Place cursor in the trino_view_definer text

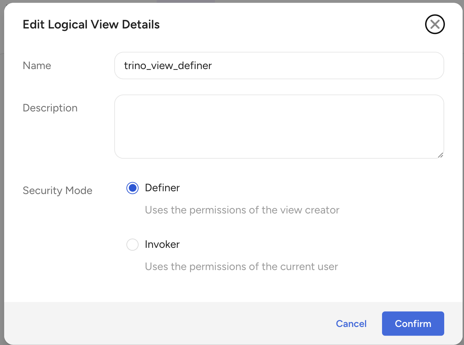coord(168,66)
